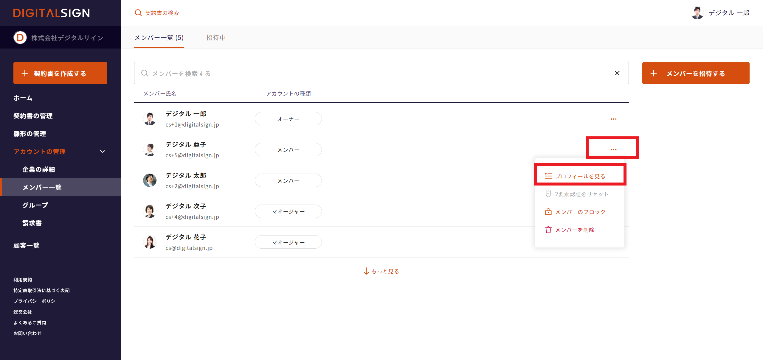This screenshot has width=763, height=360.
Task: Open グループ in the sidebar
Action: (35, 205)
